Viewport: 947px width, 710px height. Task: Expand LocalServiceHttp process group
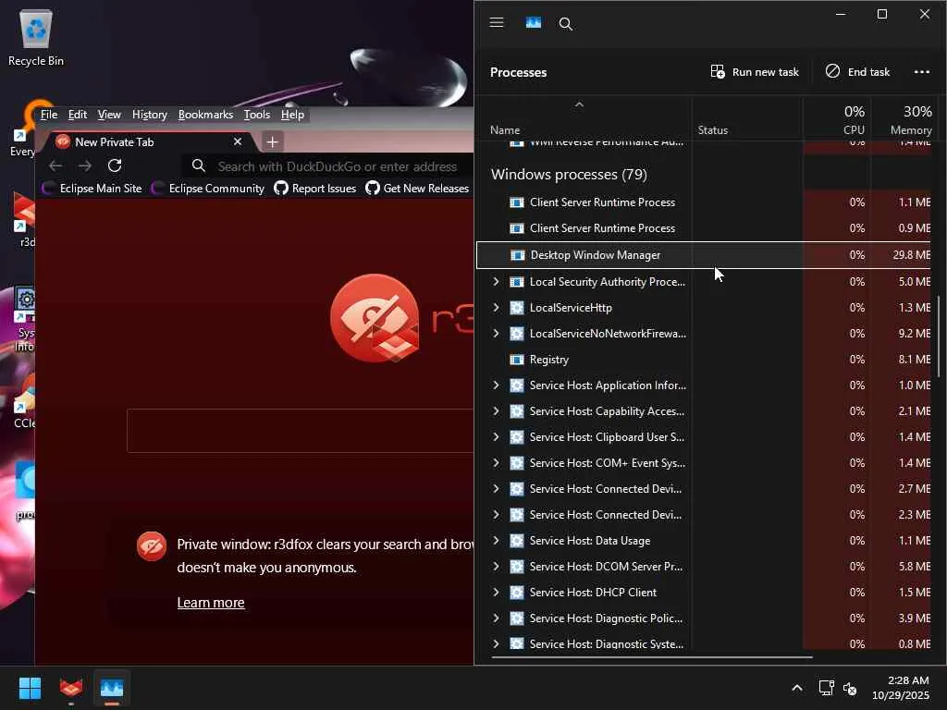click(x=496, y=307)
